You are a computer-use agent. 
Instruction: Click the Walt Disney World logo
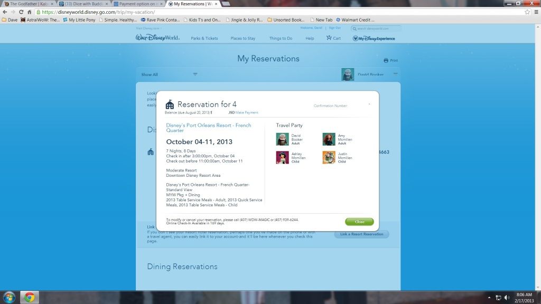pos(157,37)
